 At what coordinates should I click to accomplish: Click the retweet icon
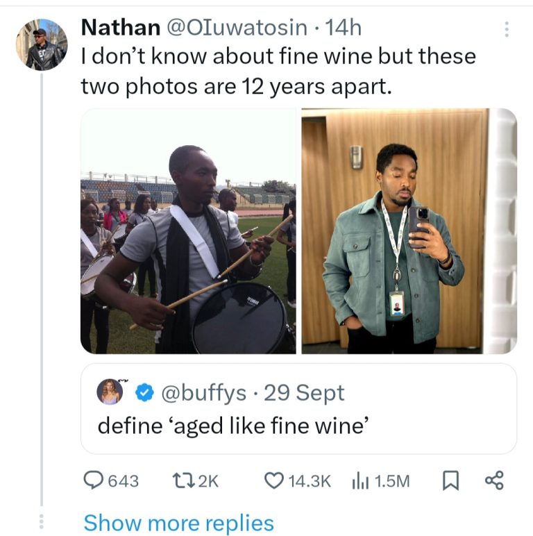tap(180, 480)
